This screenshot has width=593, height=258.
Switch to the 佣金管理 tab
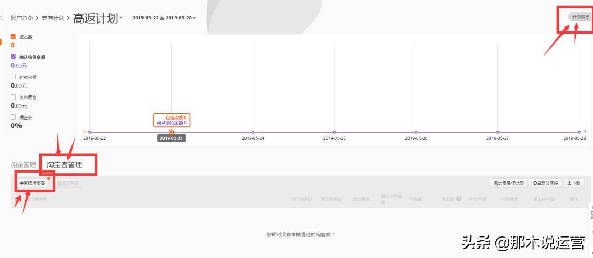tap(24, 165)
